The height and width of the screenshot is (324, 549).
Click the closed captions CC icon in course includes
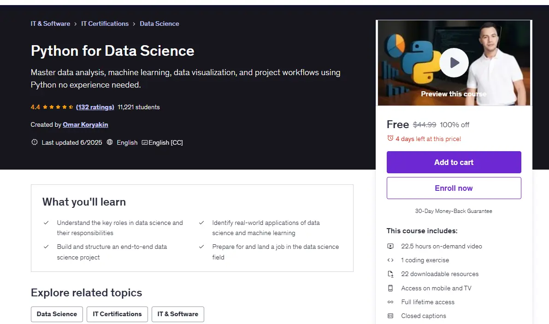[x=390, y=316]
